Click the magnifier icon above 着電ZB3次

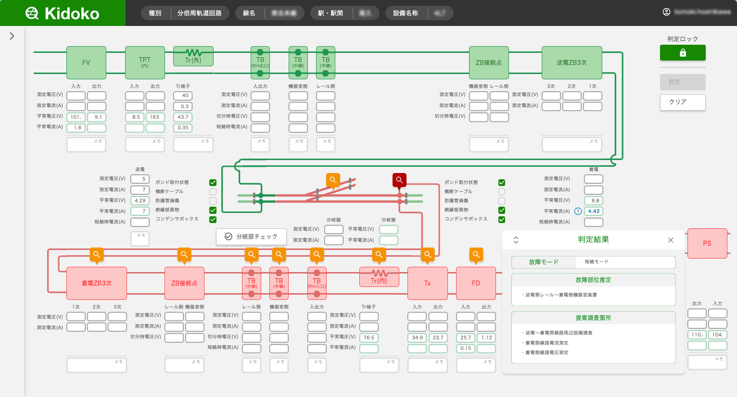click(x=97, y=254)
